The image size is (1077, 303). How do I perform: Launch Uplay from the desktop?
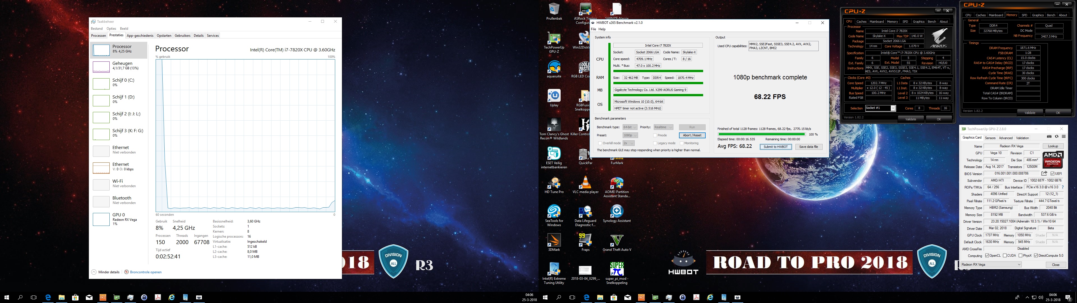click(x=554, y=98)
